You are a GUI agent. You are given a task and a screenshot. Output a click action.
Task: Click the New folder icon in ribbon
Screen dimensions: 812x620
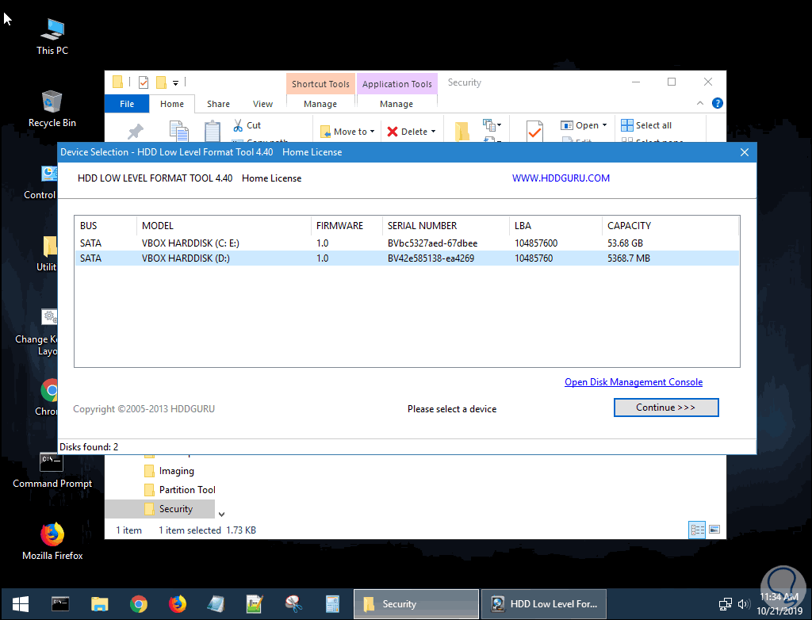click(x=462, y=132)
